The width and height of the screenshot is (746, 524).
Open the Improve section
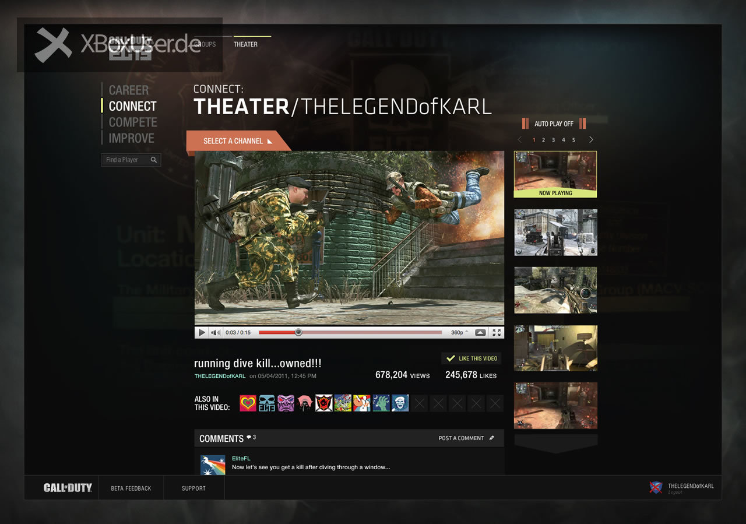pos(132,138)
